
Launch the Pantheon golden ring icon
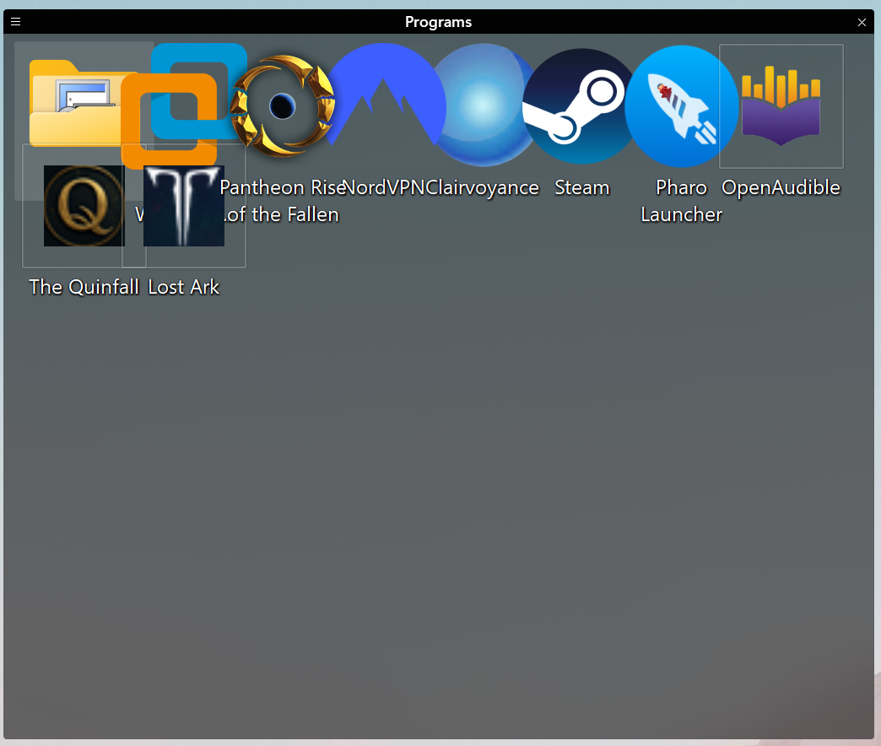[283, 105]
